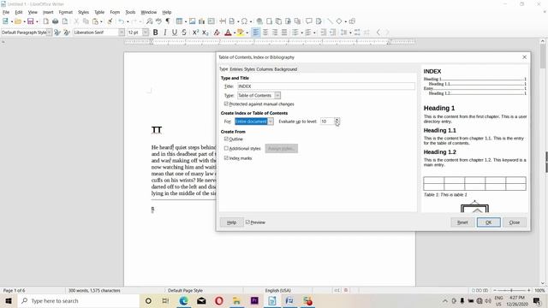Open the font color dropdown arrow
This screenshot has height=308, width=548.
click(234, 33)
